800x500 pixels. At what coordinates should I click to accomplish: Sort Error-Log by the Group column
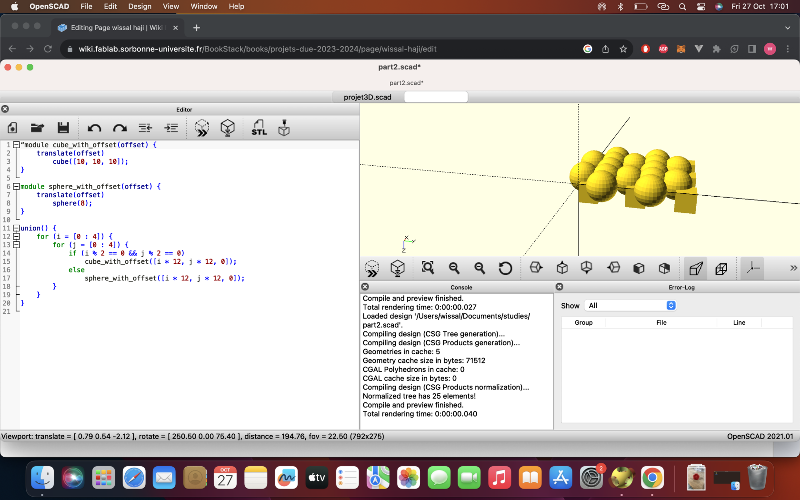(583, 322)
